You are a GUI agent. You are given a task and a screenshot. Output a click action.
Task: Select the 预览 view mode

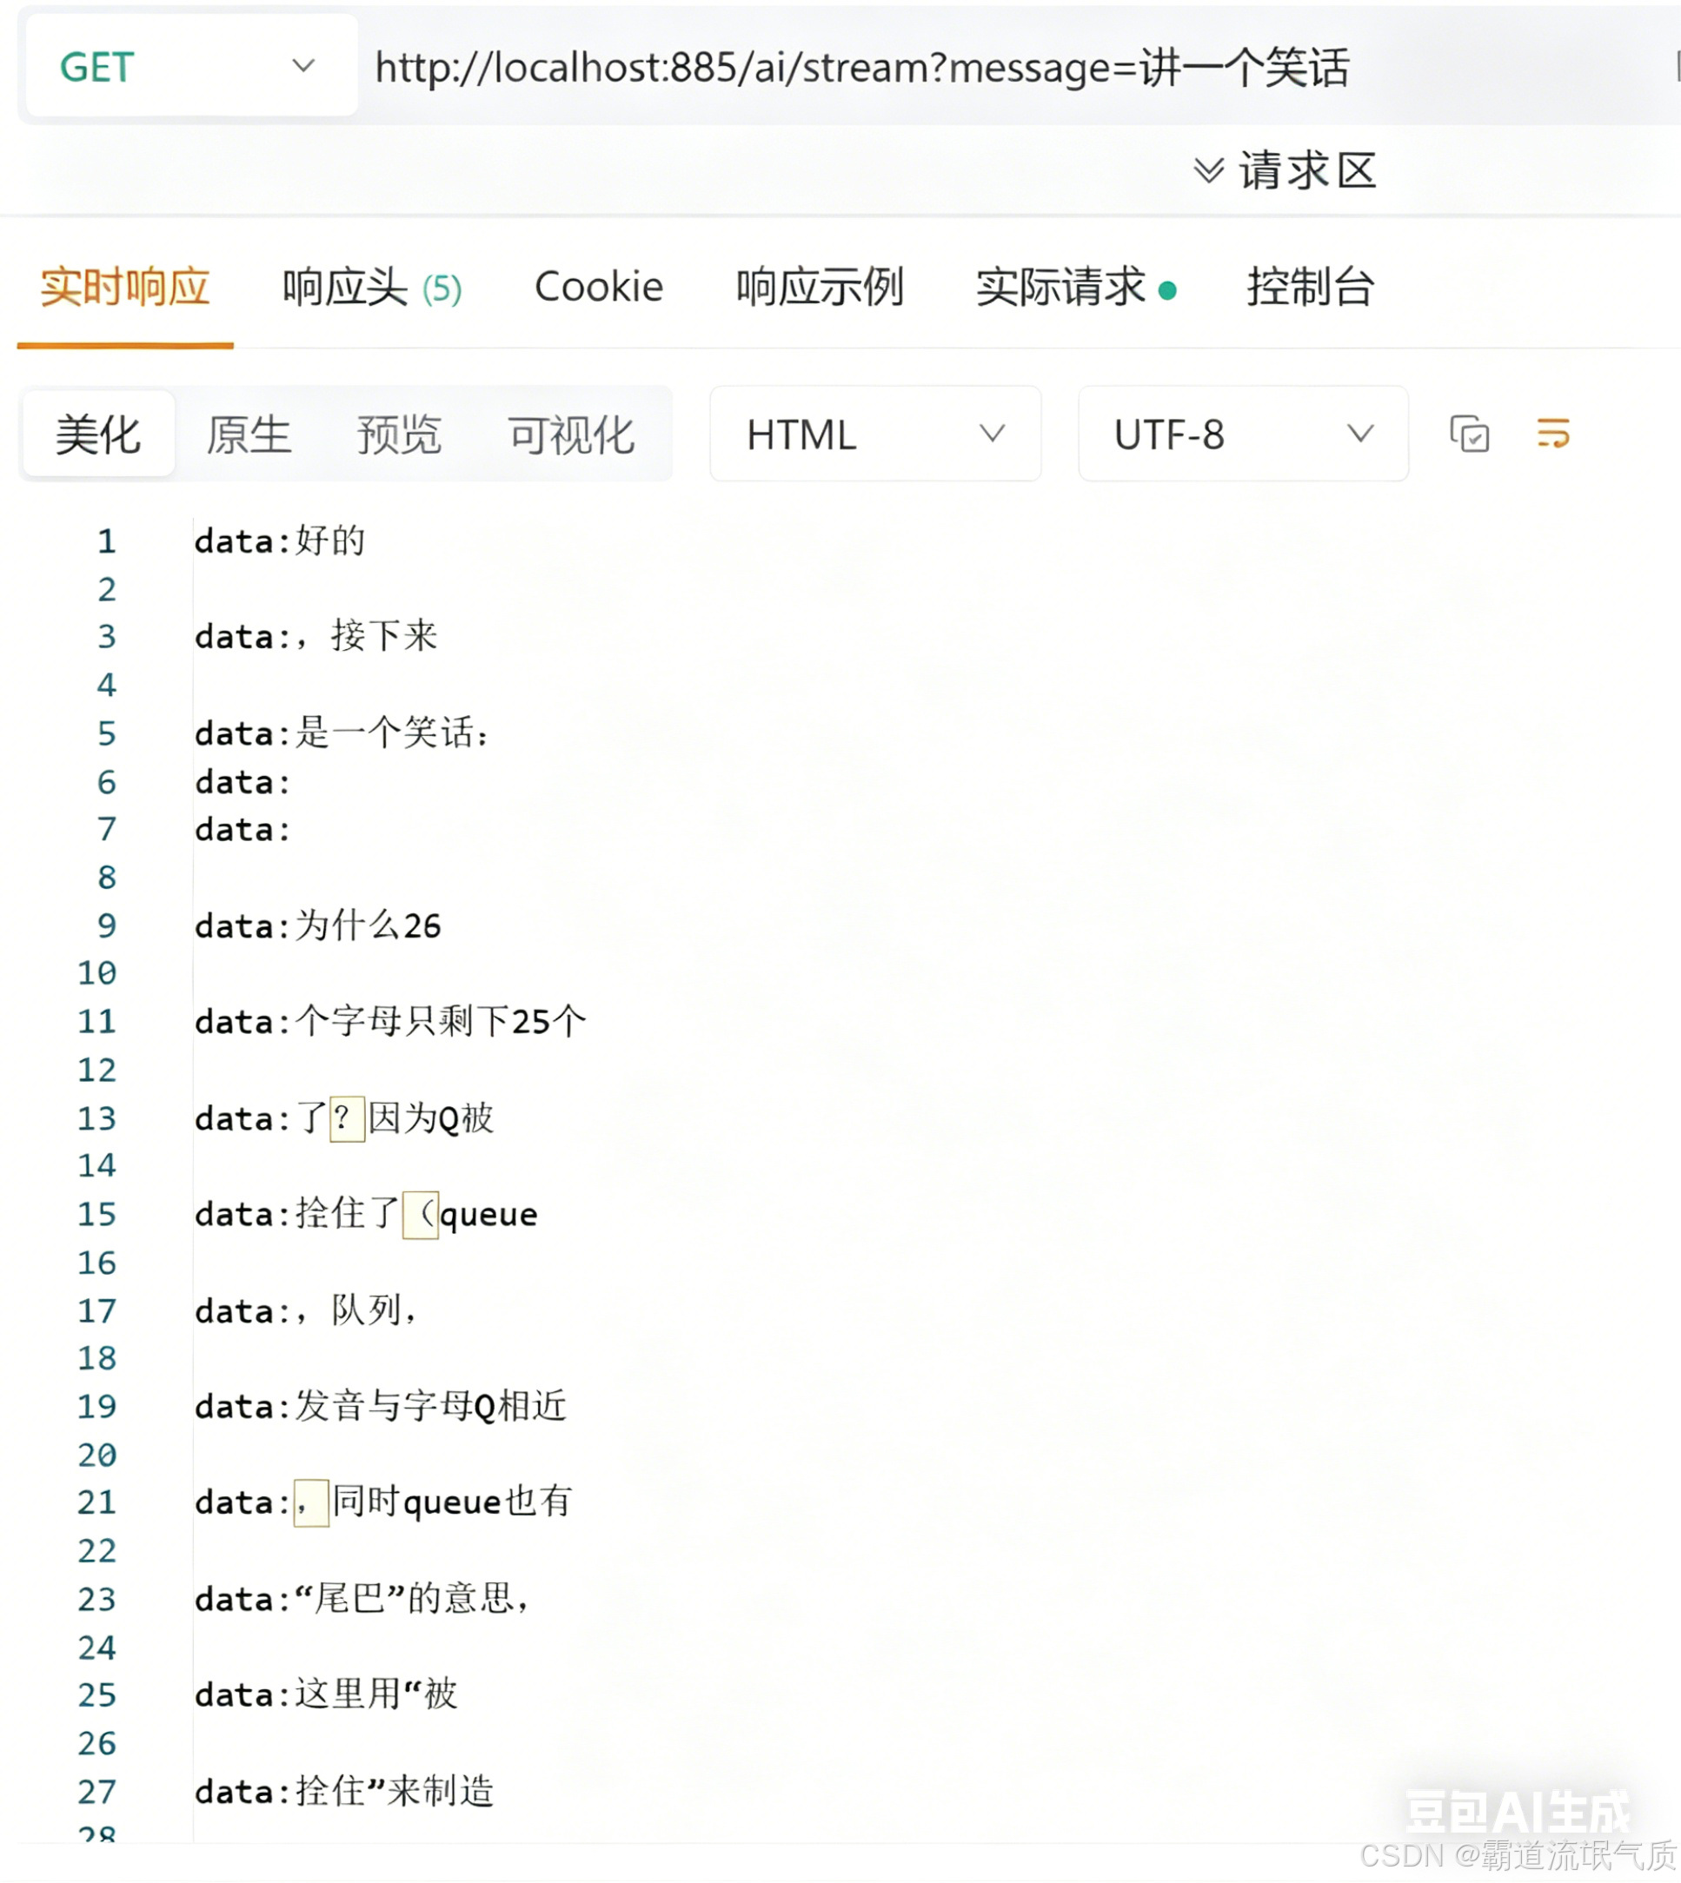[x=399, y=434]
